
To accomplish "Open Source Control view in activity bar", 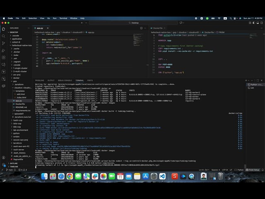I will coord(4,43).
